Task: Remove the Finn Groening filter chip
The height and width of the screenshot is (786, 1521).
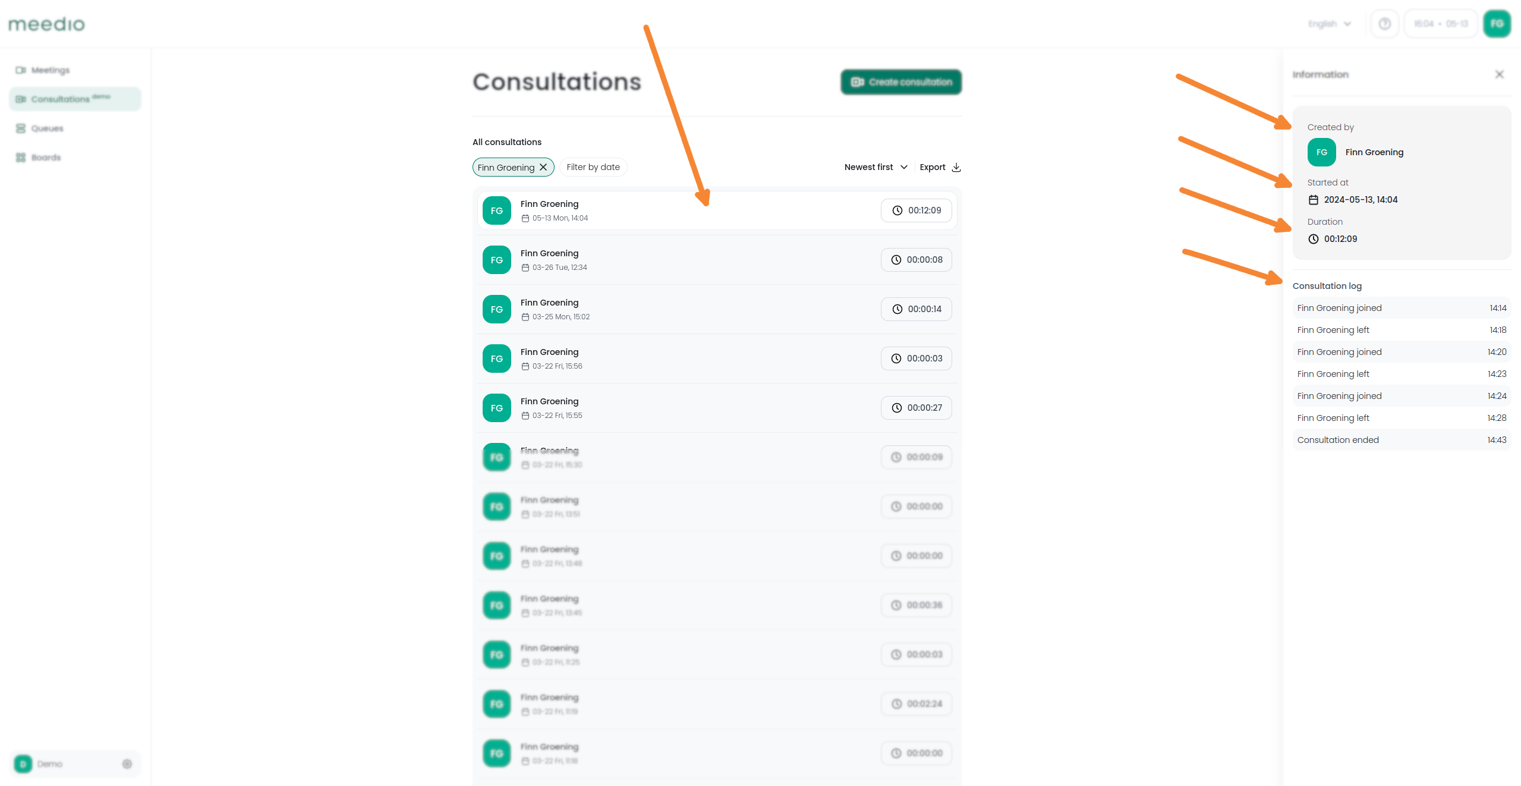Action: [543, 167]
